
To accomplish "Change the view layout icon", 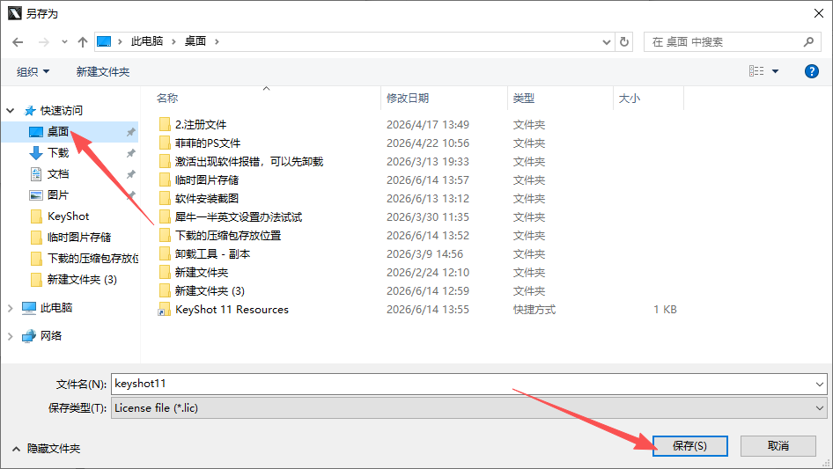I will (756, 70).
